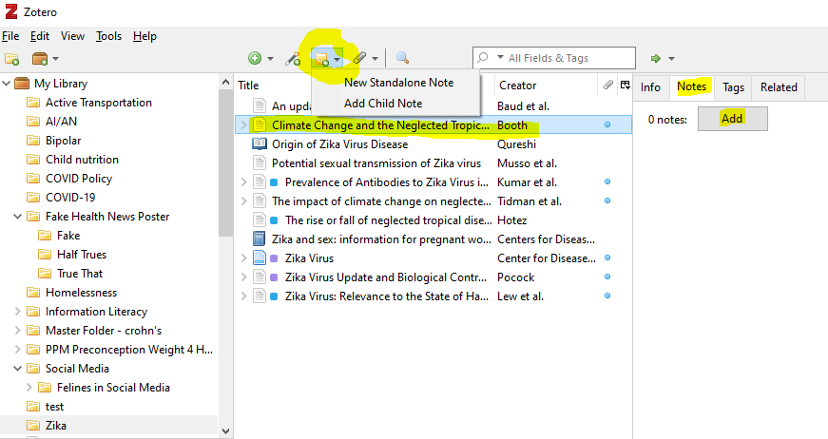This screenshot has height=439, width=828.
Task: Collapse the Fake Health News Poster collection
Action: 17,217
